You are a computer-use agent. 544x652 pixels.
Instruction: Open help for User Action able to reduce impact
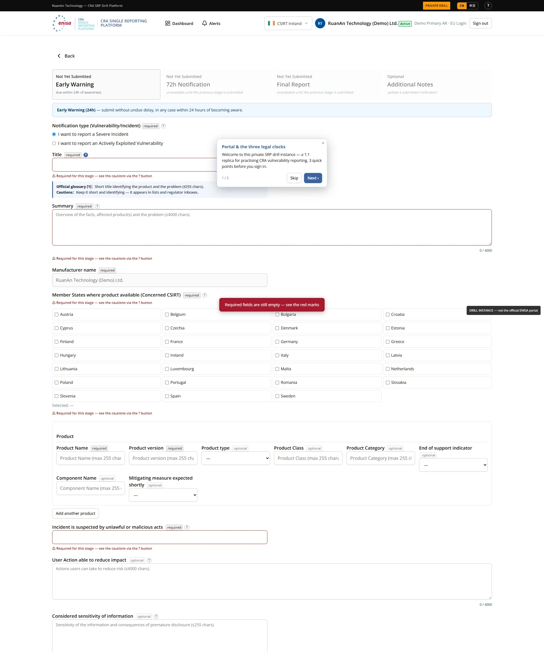pos(149,560)
